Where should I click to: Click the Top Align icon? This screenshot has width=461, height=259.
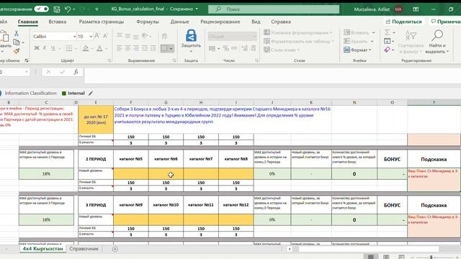tap(120, 36)
